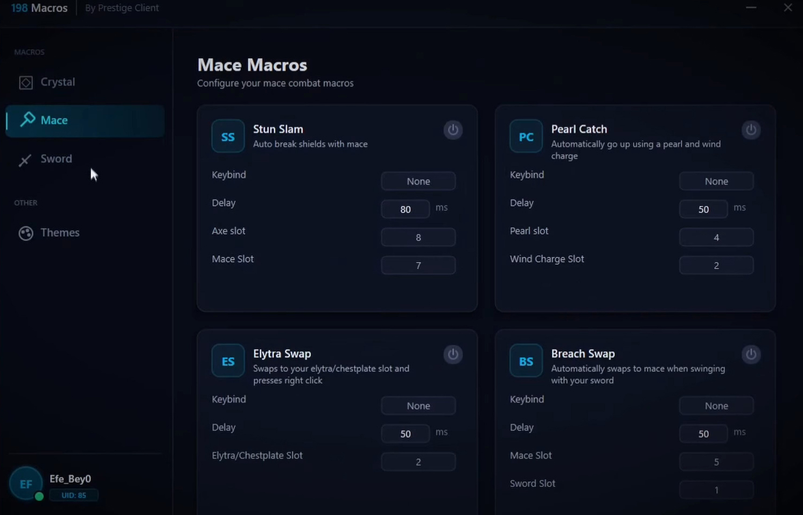Toggle the Pearl Catch macro on

[x=751, y=130]
